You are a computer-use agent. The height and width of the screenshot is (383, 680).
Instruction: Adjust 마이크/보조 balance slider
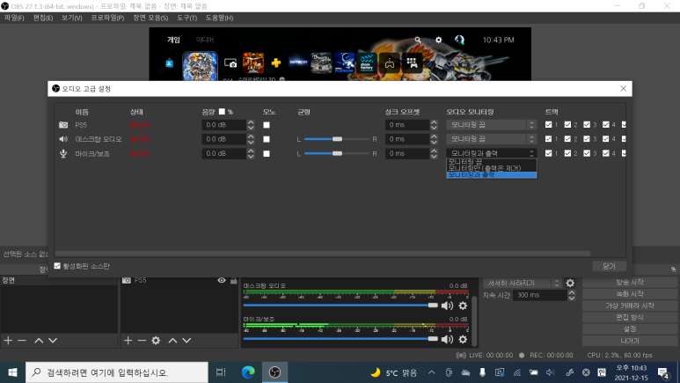tap(337, 153)
